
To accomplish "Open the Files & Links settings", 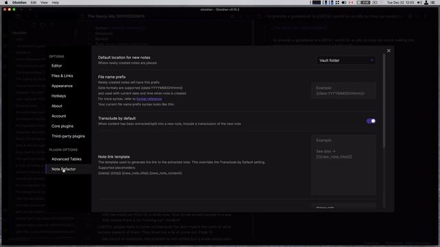I will (x=62, y=76).
